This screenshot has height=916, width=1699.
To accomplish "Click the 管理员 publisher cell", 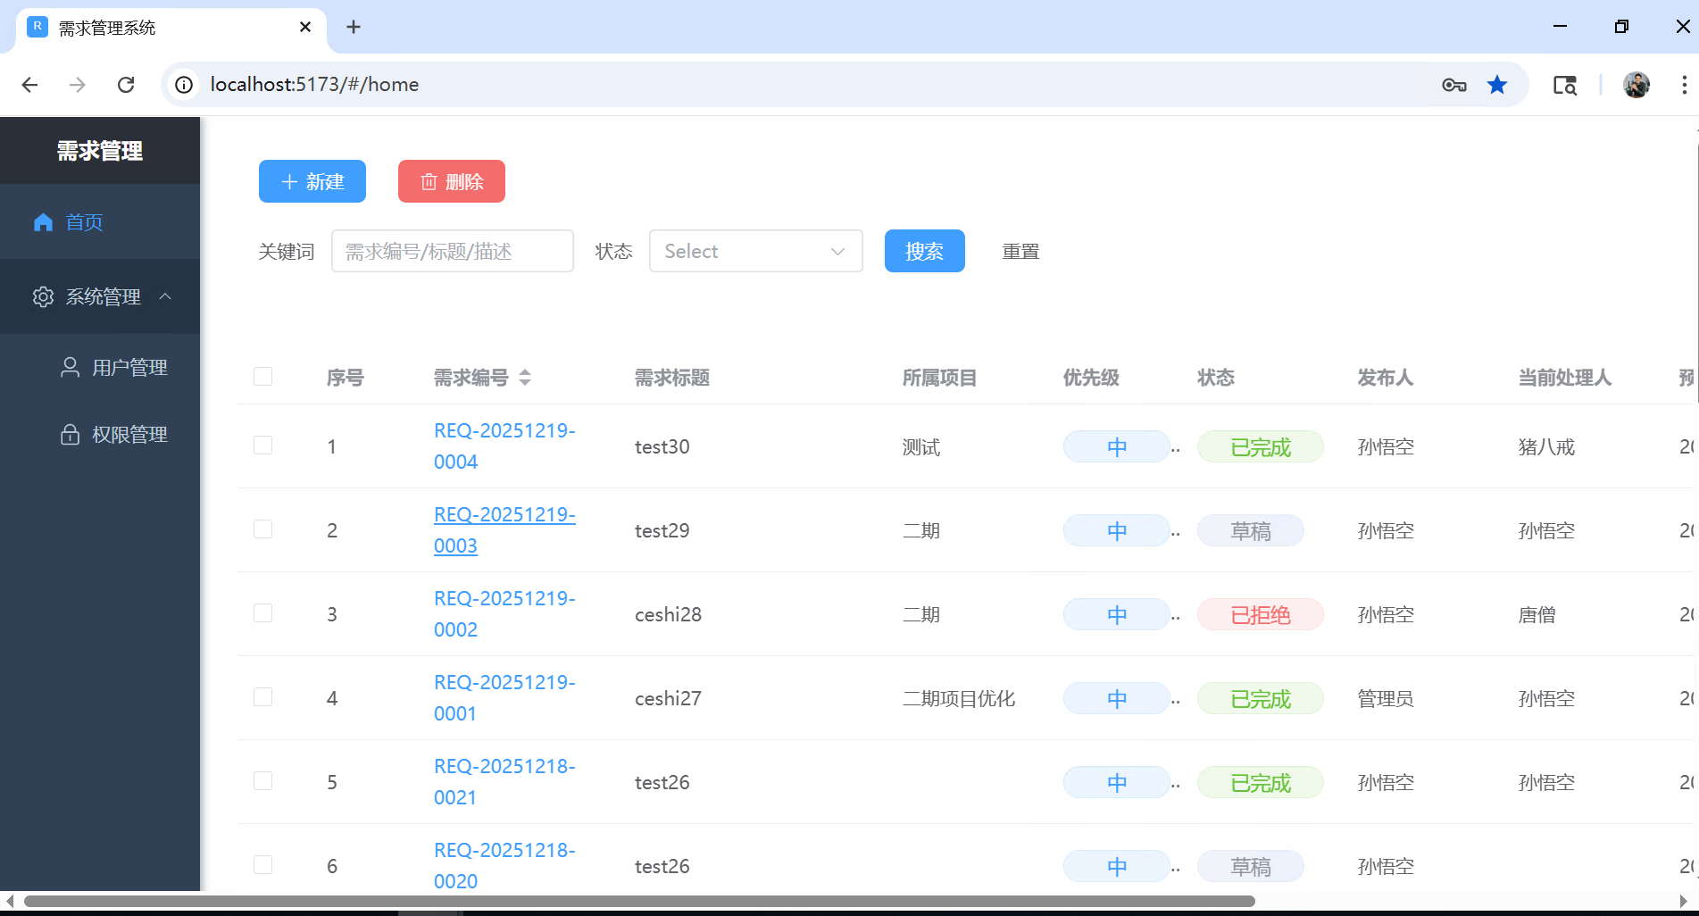I will coord(1386,698).
